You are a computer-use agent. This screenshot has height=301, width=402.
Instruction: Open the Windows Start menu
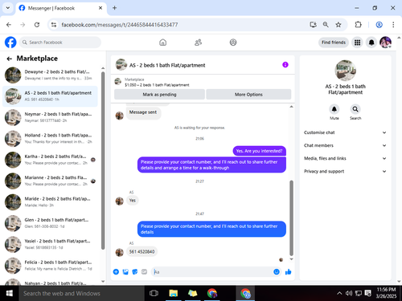point(10,293)
